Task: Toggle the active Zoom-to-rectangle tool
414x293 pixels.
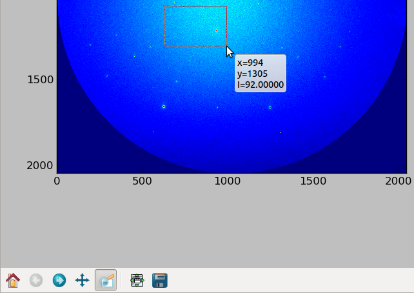Action: click(106, 280)
